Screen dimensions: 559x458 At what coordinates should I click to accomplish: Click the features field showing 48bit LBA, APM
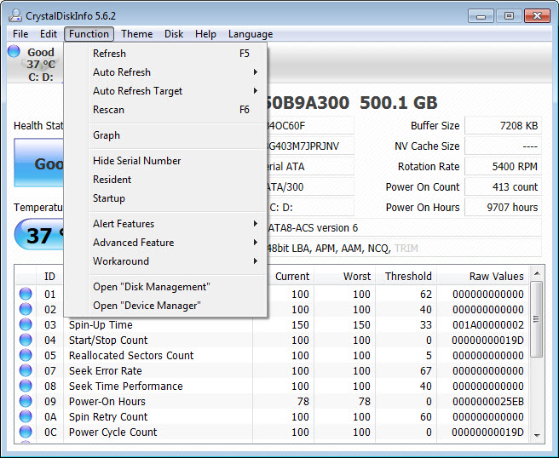coord(404,248)
